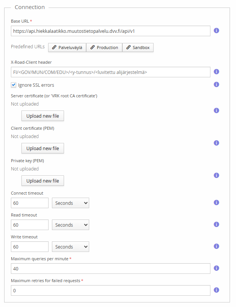
Task: Open Write timeout unit dropdown
Action: [x=70, y=247]
